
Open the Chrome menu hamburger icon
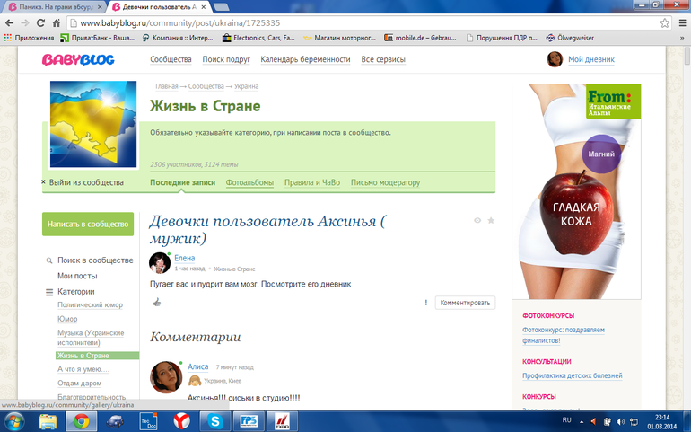point(682,23)
